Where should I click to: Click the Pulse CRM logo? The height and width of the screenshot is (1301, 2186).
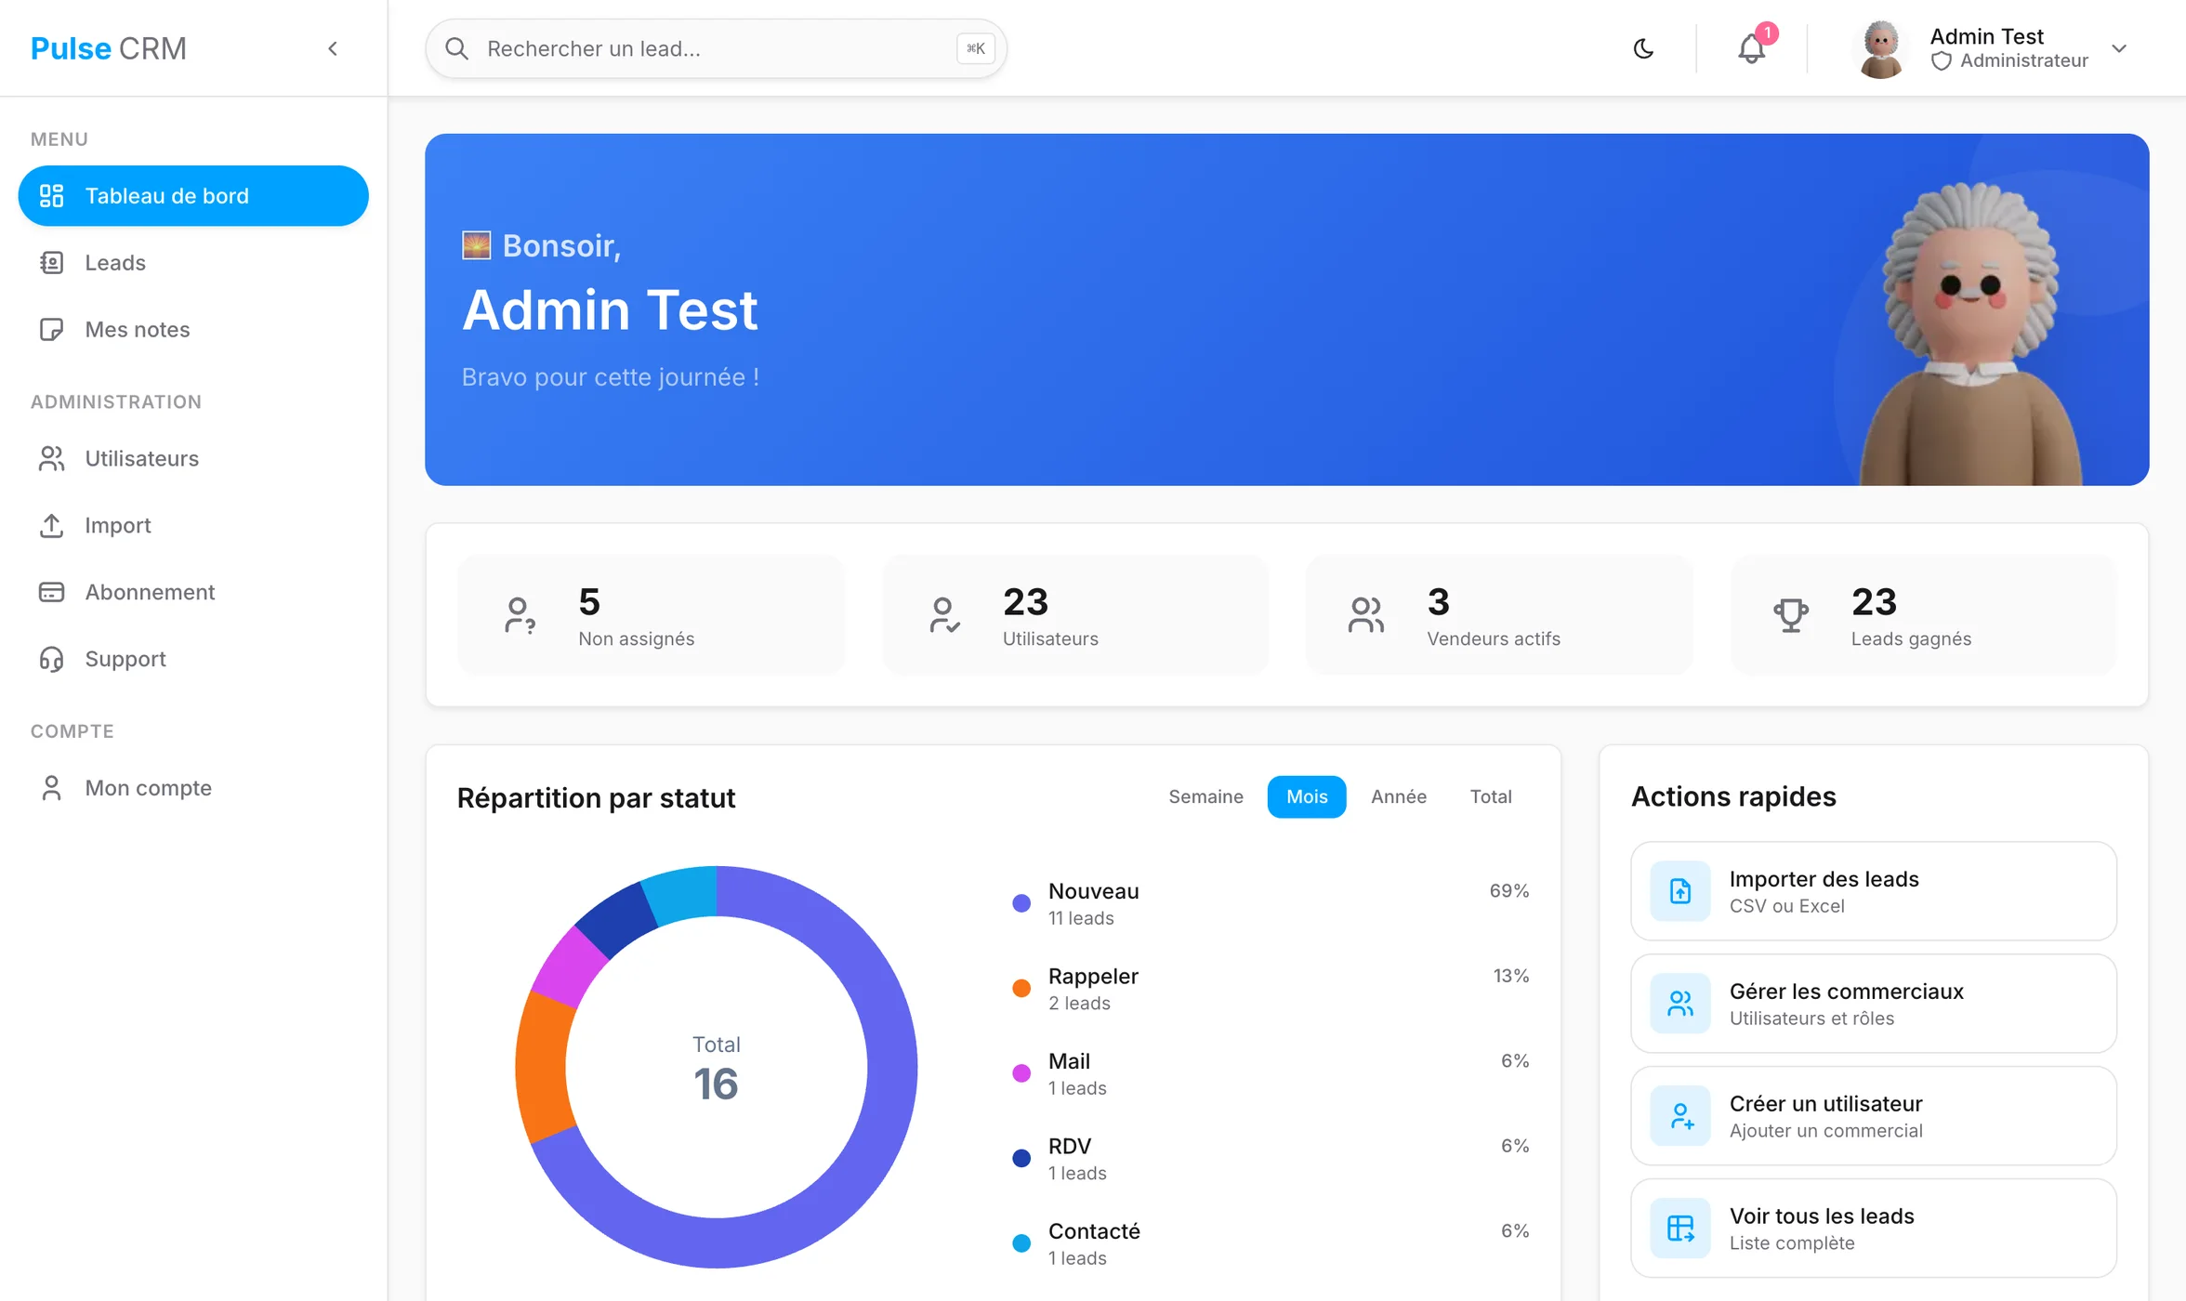pos(109,48)
